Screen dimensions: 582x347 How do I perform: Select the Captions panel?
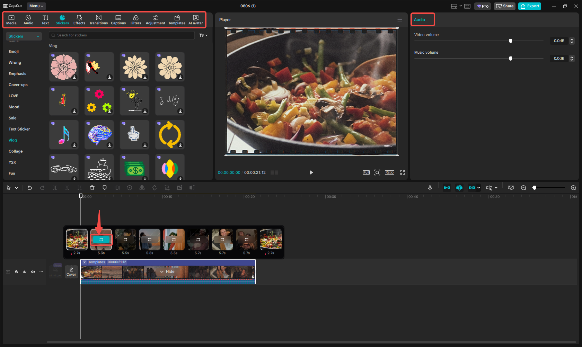point(118,19)
